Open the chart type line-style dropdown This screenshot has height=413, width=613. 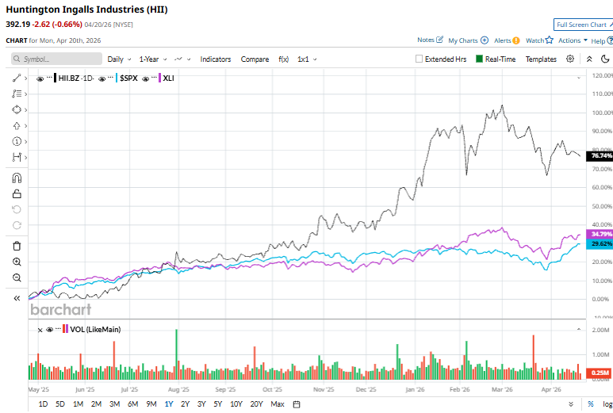click(182, 59)
